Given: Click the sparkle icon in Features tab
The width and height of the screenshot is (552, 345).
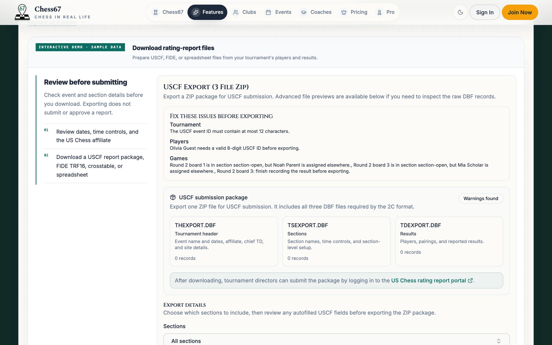Looking at the screenshot, I should pos(196,12).
